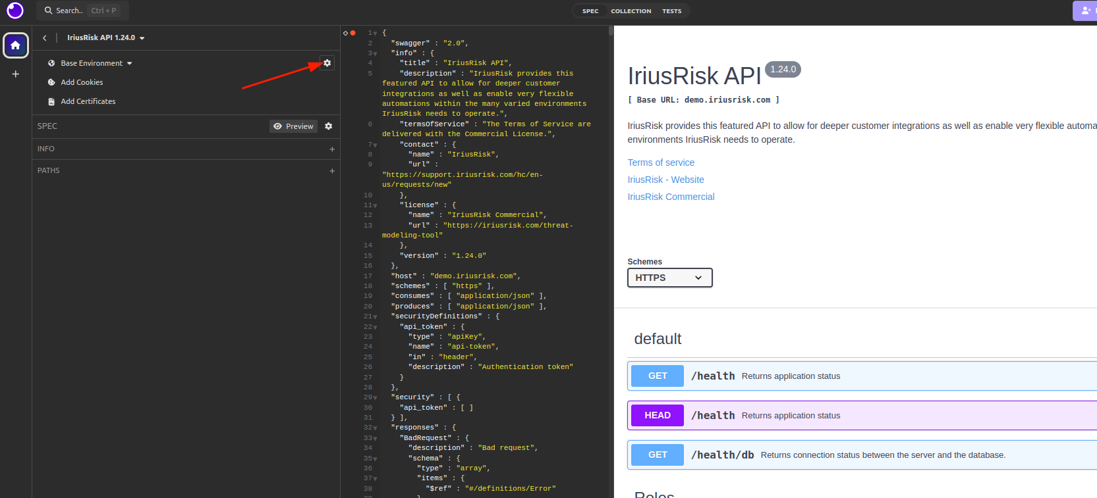Go back with the left chevron arrow
Screen dimensions: 1097x498
45,38
